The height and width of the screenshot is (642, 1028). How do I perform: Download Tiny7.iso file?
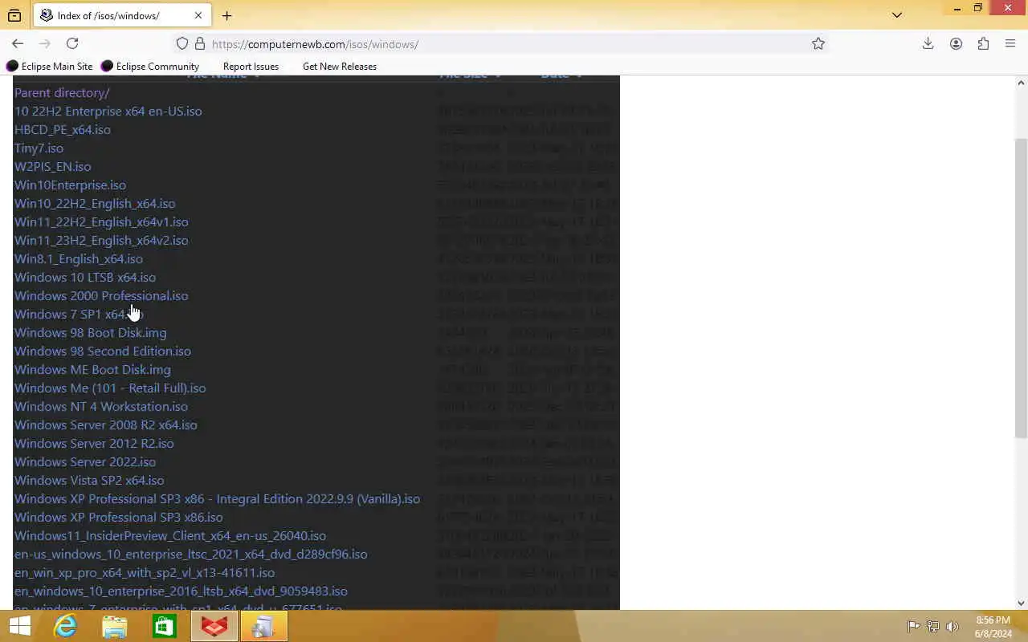39,148
